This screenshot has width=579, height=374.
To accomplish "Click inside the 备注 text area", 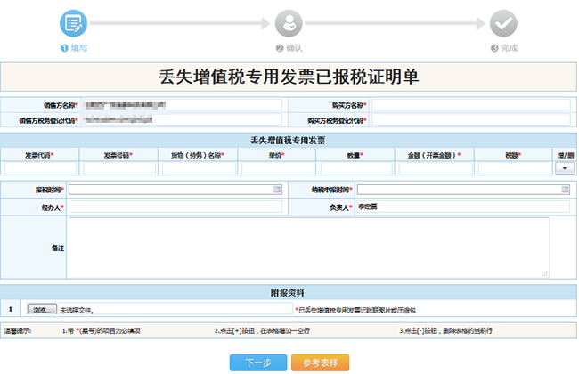I will click(x=308, y=248).
